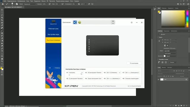Screen dimensions: 190x107
Task: Toggle pressure for opacity in options bar
Action: (x=50, y=4)
